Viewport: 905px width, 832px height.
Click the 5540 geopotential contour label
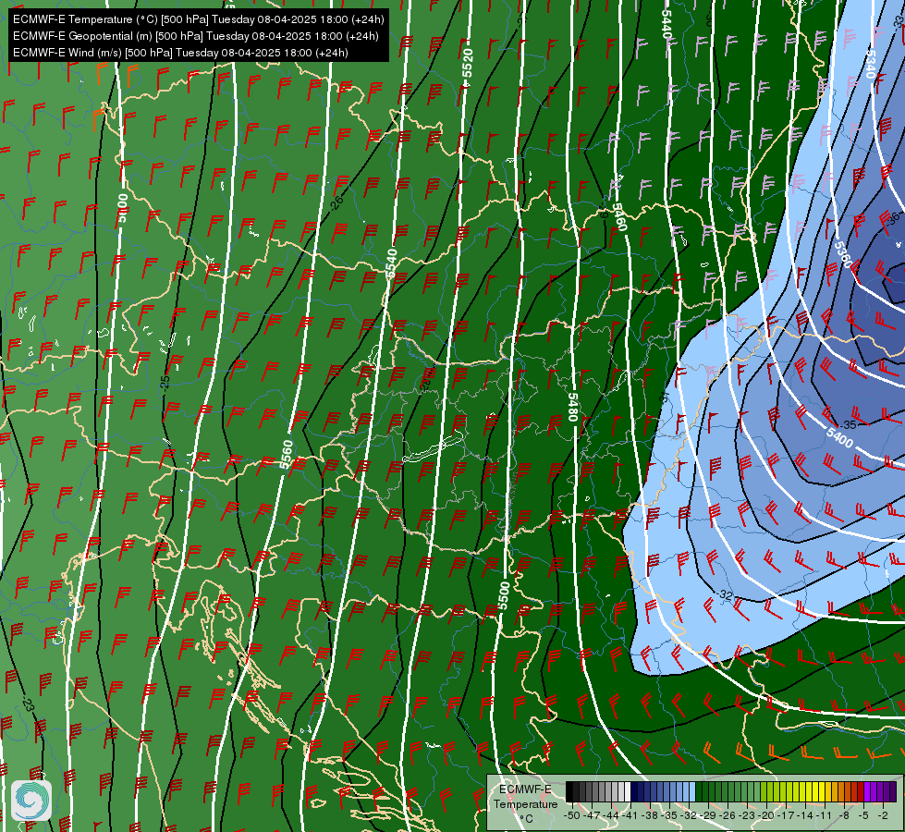(x=392, y=263)
